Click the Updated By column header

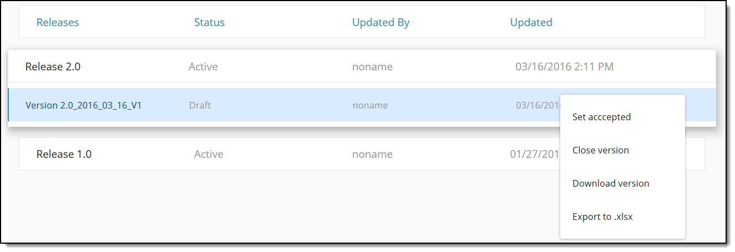pyautogui.click(x=381, y=22)
